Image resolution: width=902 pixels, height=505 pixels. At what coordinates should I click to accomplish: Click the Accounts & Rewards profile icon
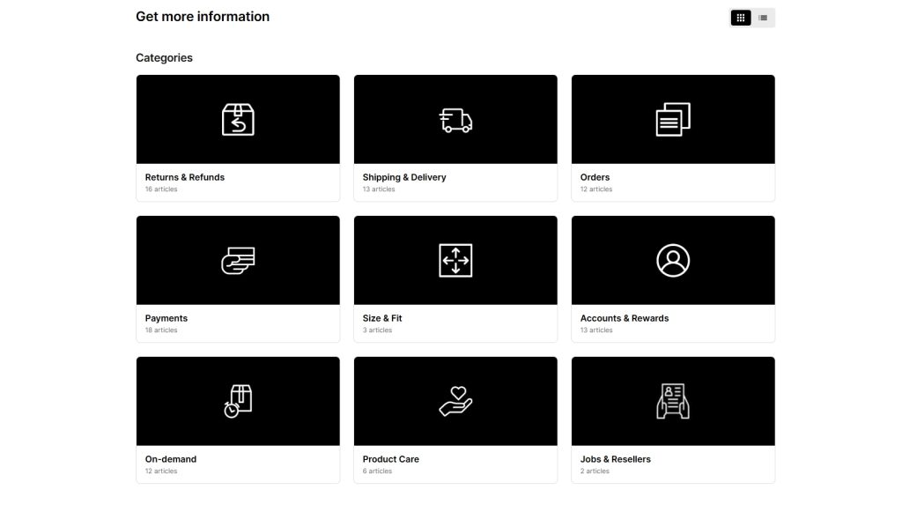(673, 261)
